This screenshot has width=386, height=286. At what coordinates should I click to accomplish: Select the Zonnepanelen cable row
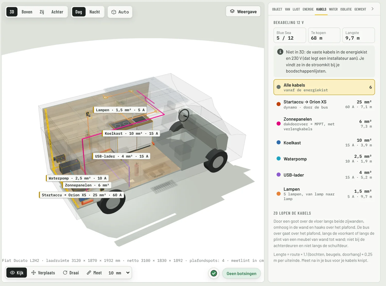pos(324,124)
